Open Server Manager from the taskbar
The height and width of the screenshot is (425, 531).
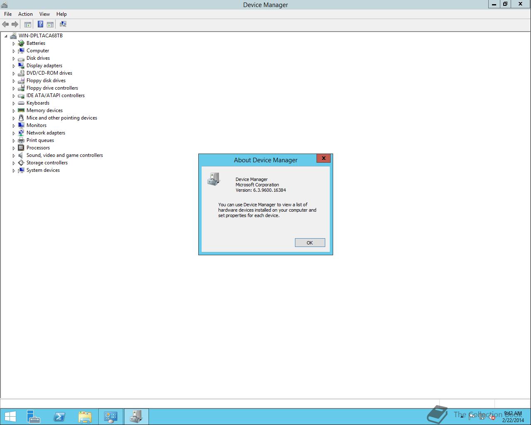click(34, 417)
